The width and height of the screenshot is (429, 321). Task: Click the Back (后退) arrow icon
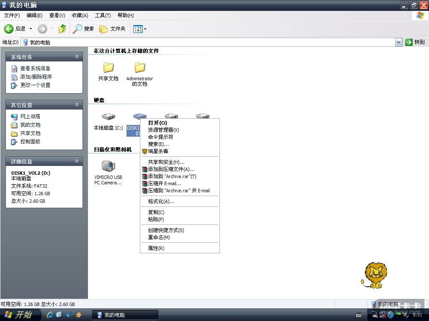pos(9,29)
